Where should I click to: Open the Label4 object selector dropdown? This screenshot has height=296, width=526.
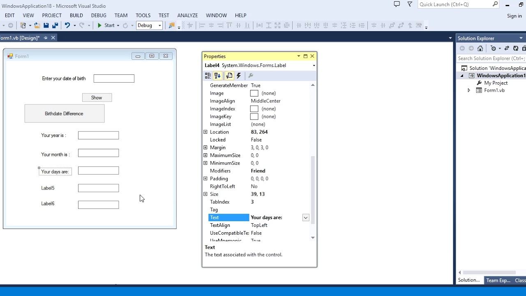[314, 65]
